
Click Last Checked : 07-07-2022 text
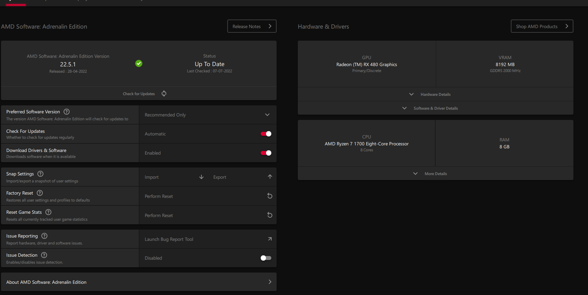(x=210, y=71)
